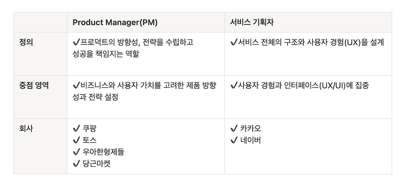
Task: Click the 네이버 company name text
Action: point(251,140)
